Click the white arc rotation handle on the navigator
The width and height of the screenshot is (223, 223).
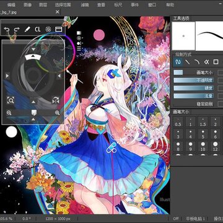pos(33,57)
